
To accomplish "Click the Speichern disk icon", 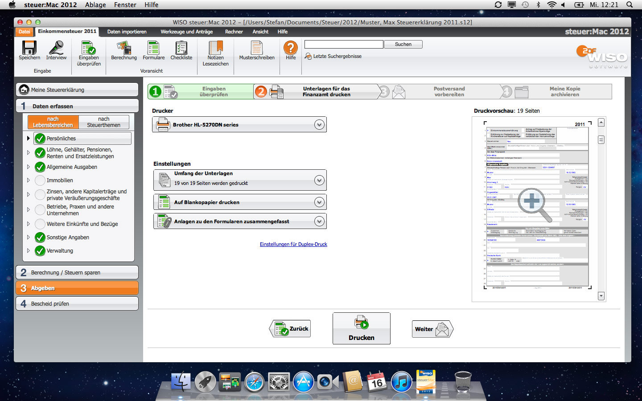I will pos(29,48).
